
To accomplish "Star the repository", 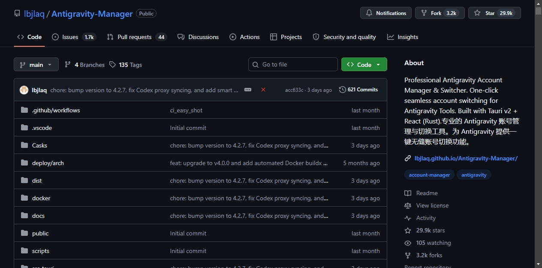I will pyautogui.click(x=494, y=13).
